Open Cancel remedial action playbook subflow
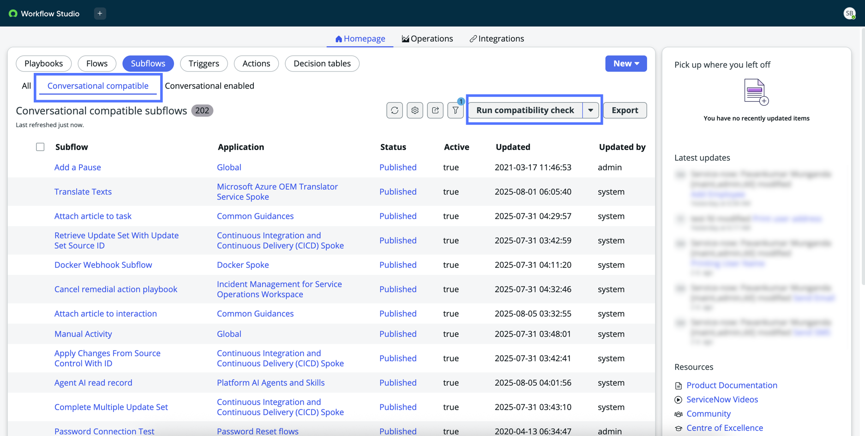 (x=116, y=290)
